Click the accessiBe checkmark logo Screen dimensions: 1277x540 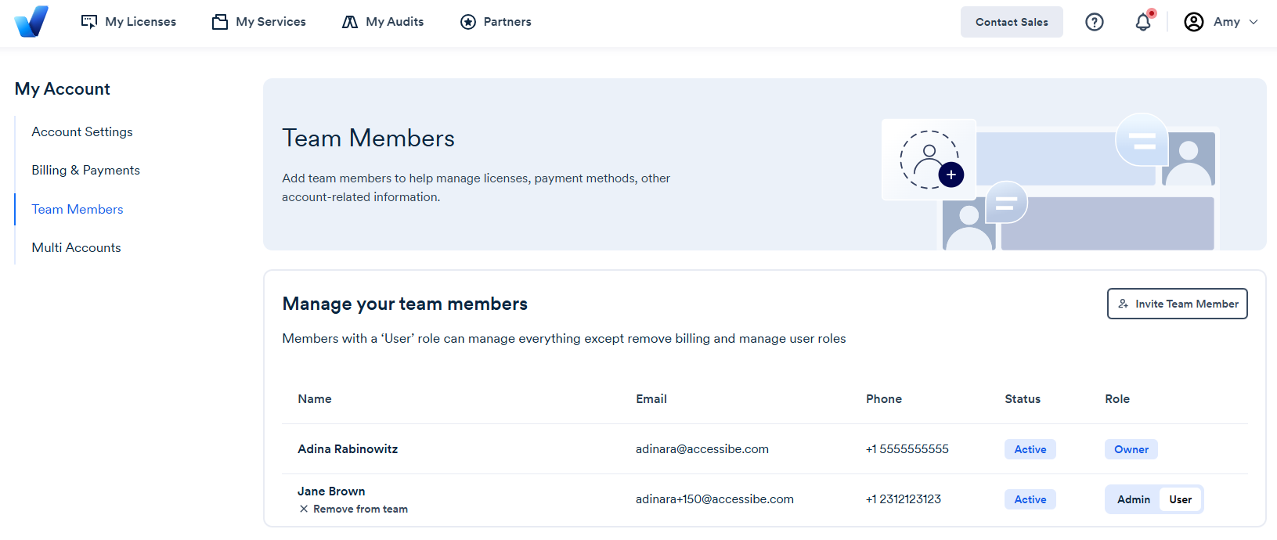31,21
